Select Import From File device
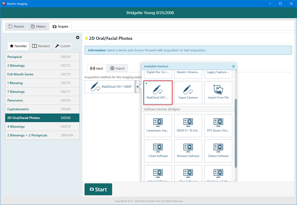The height and width of the screenshot is (205, 297). click(x=218, y=92)
